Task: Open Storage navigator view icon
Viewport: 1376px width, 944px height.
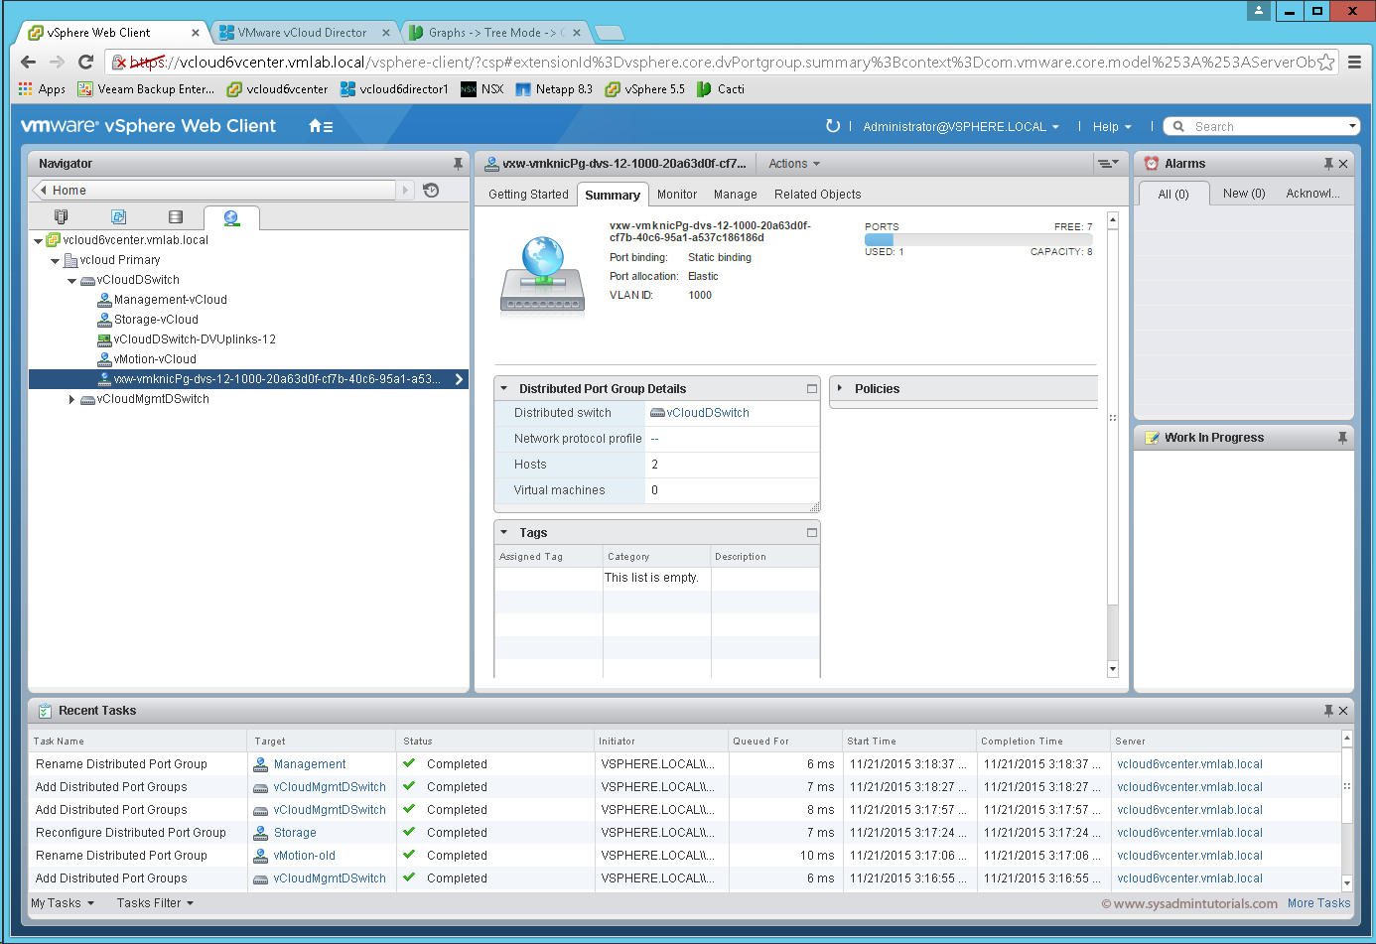Action: click(176, 216)
